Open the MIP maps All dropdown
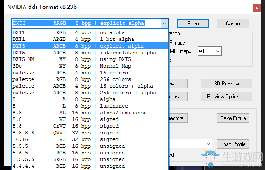 210,51
